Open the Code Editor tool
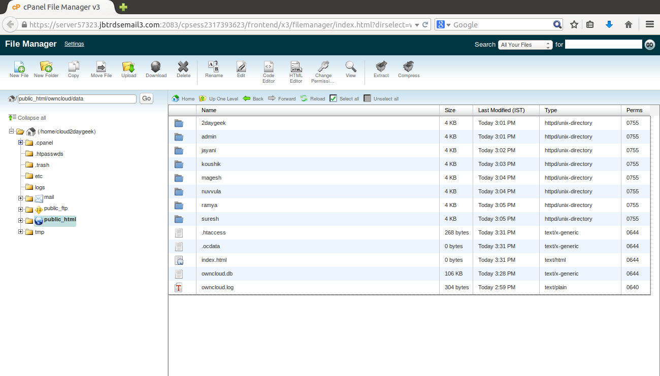 pos(269,67)
